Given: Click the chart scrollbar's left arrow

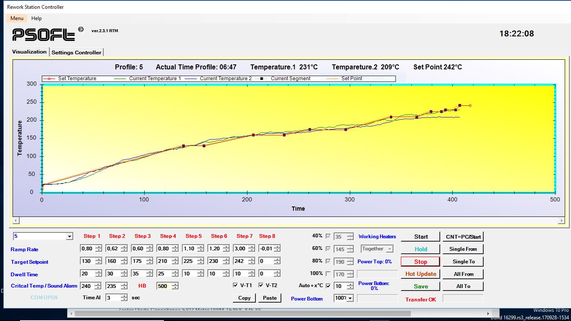Looking at the screenshot, I should coord(16,220).
